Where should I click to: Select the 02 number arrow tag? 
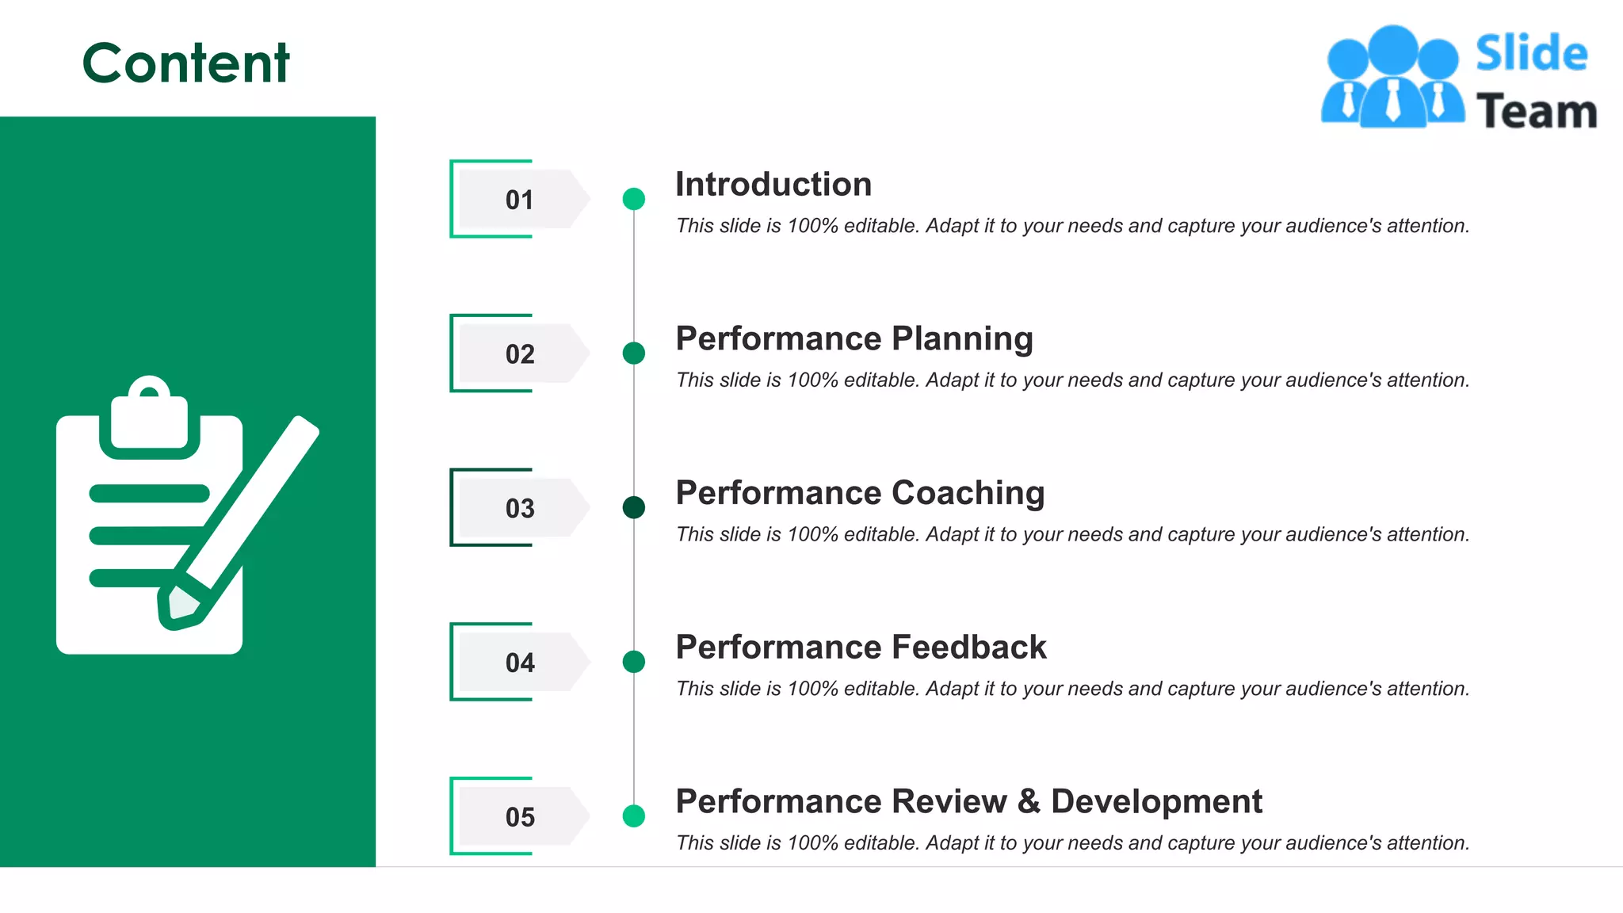click(525, 353)
